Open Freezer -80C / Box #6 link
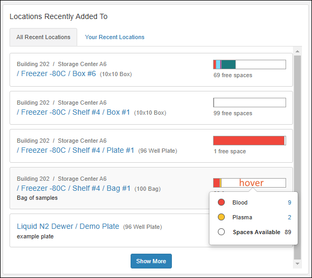The height and width of the screenshot is (278, 312). coord(56,73)
